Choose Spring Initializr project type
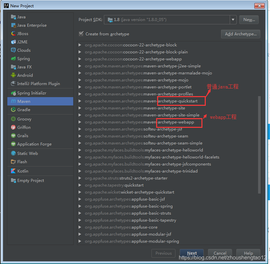 click(x=40, y=93)
